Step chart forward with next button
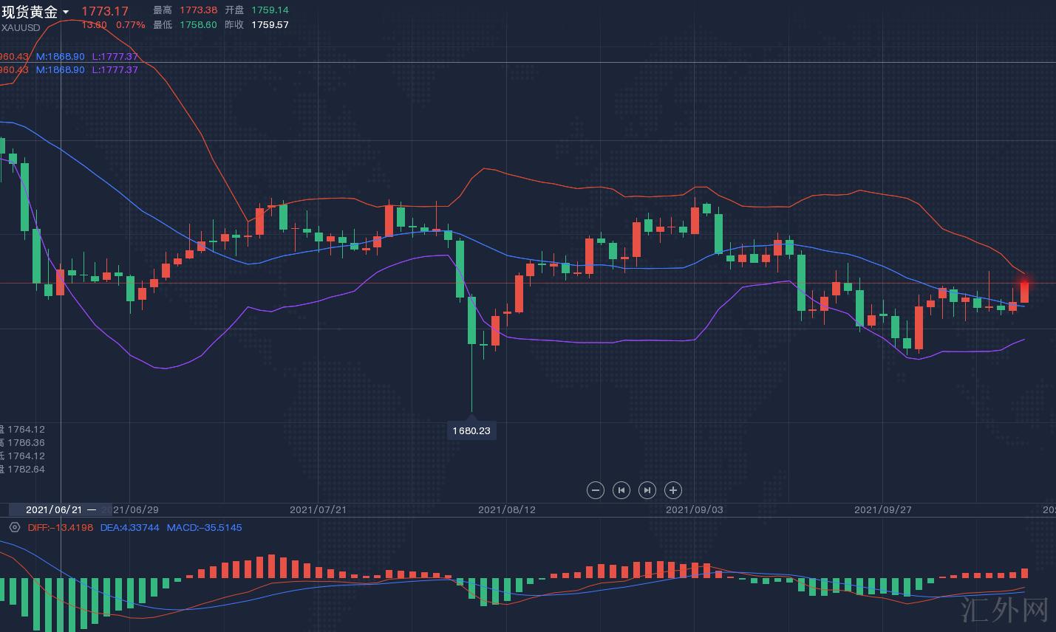Viewport: 1056px width, 632px height. 647,490
